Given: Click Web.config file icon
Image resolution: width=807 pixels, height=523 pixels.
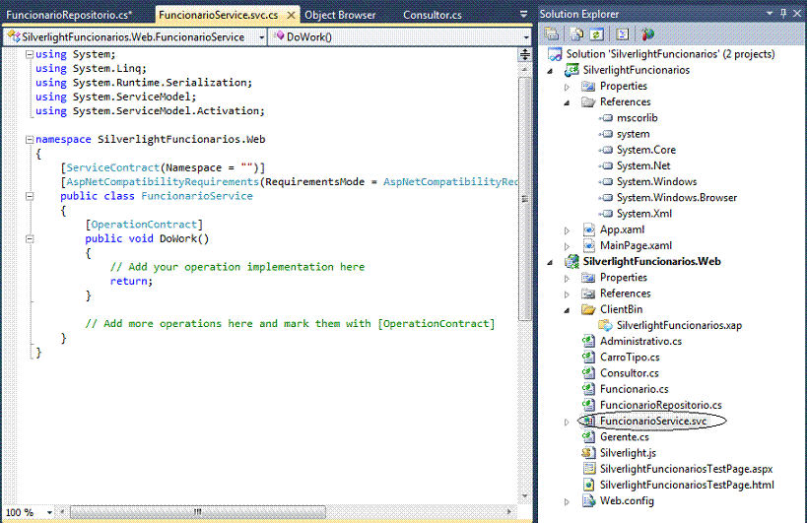Looking at the screenshot, I should (589, 500).
